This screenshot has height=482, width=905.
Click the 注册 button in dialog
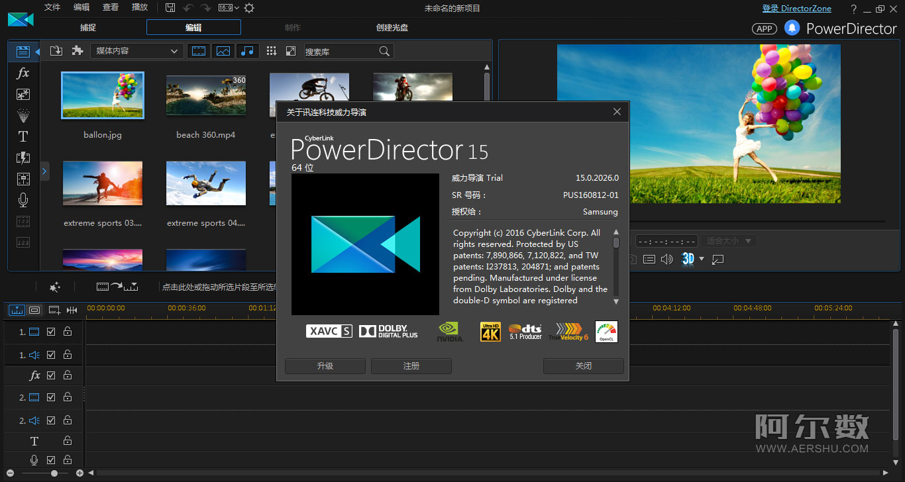pyautogui.click(x=411, y=365)
